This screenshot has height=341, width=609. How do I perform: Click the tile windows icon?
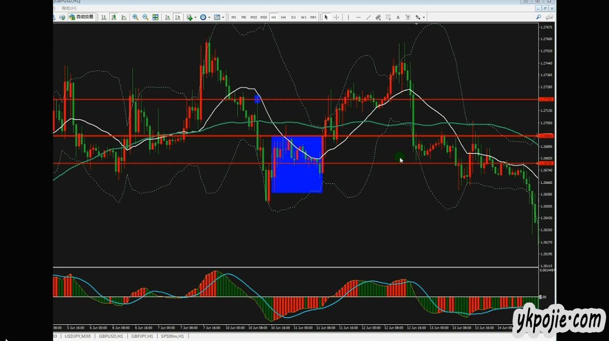click(x=155, y=17)
